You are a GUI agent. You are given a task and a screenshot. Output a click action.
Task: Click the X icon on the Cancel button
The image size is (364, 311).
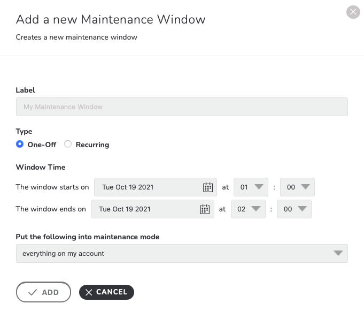[89, 292]
